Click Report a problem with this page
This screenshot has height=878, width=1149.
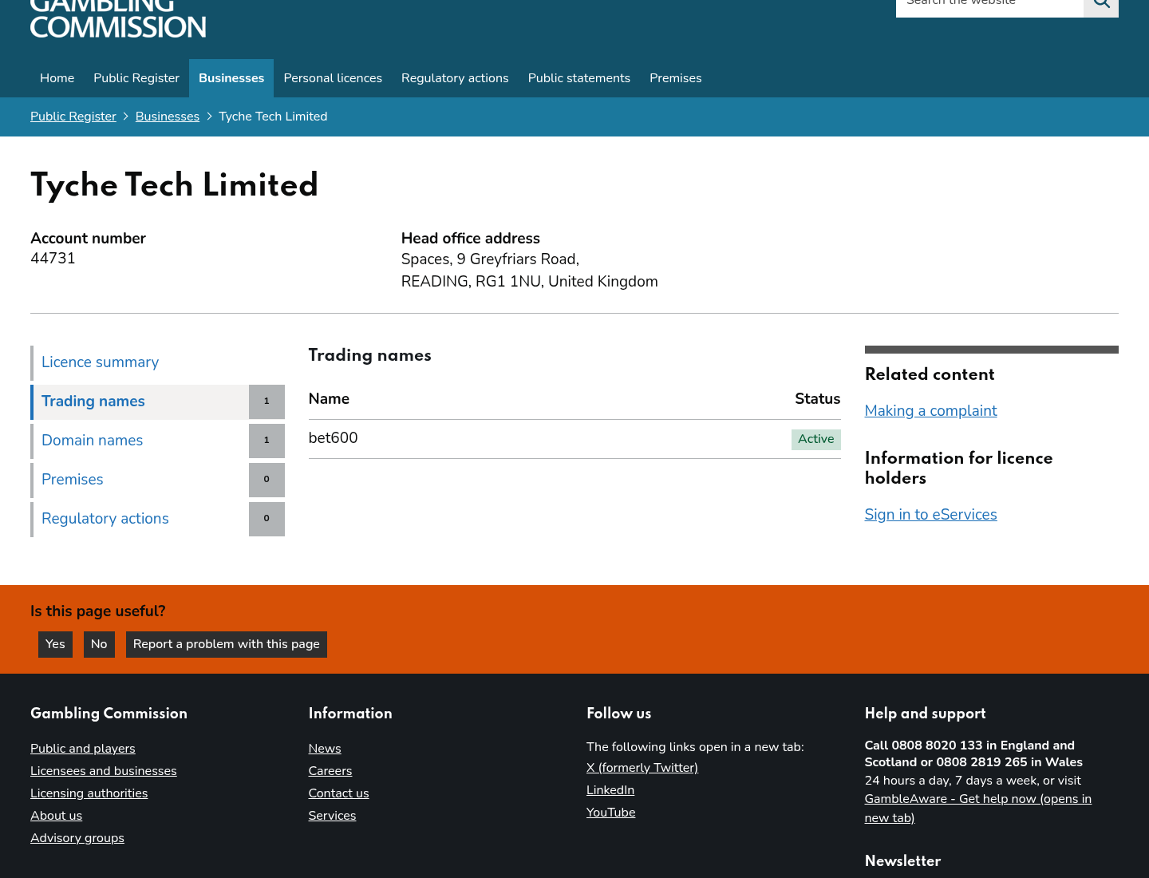(x=227, y=644)
